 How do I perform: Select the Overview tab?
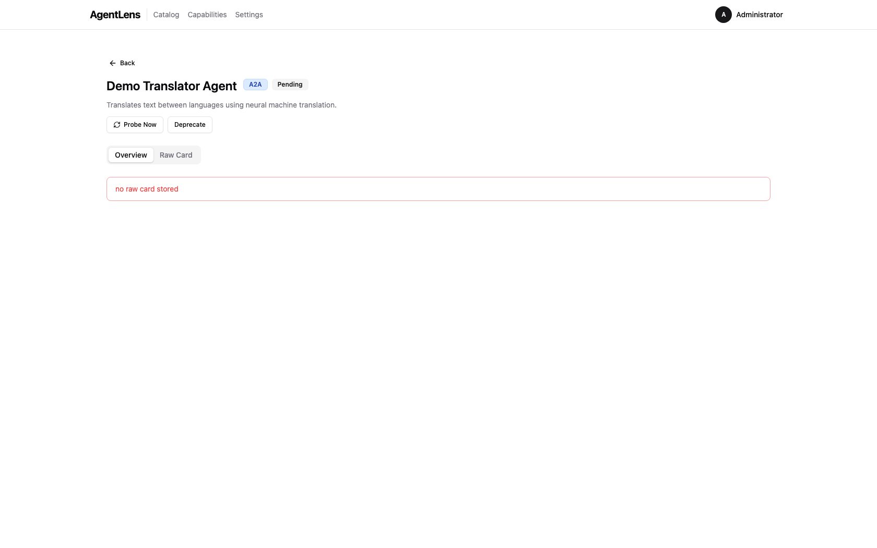[x=131, y=154]
